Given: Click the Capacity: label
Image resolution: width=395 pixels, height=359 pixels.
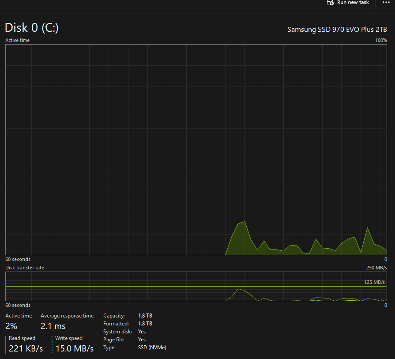Looking at the screenshot, I should tap(114, 316).
